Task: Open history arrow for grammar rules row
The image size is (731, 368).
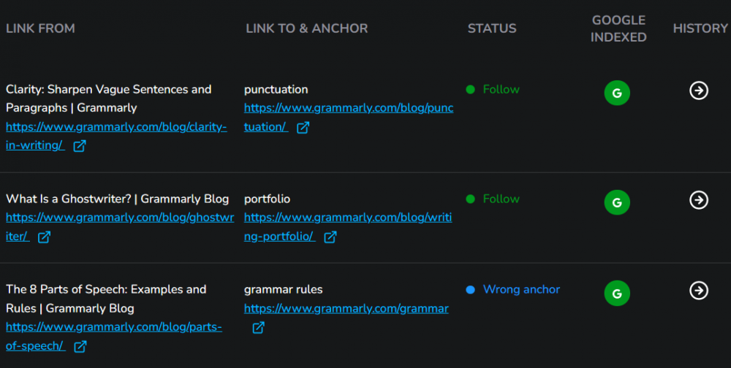Action: coord(698,290)
